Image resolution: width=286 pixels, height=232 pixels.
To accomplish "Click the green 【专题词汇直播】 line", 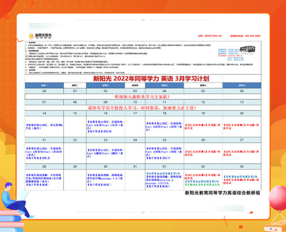I will (x=202, y=184).
